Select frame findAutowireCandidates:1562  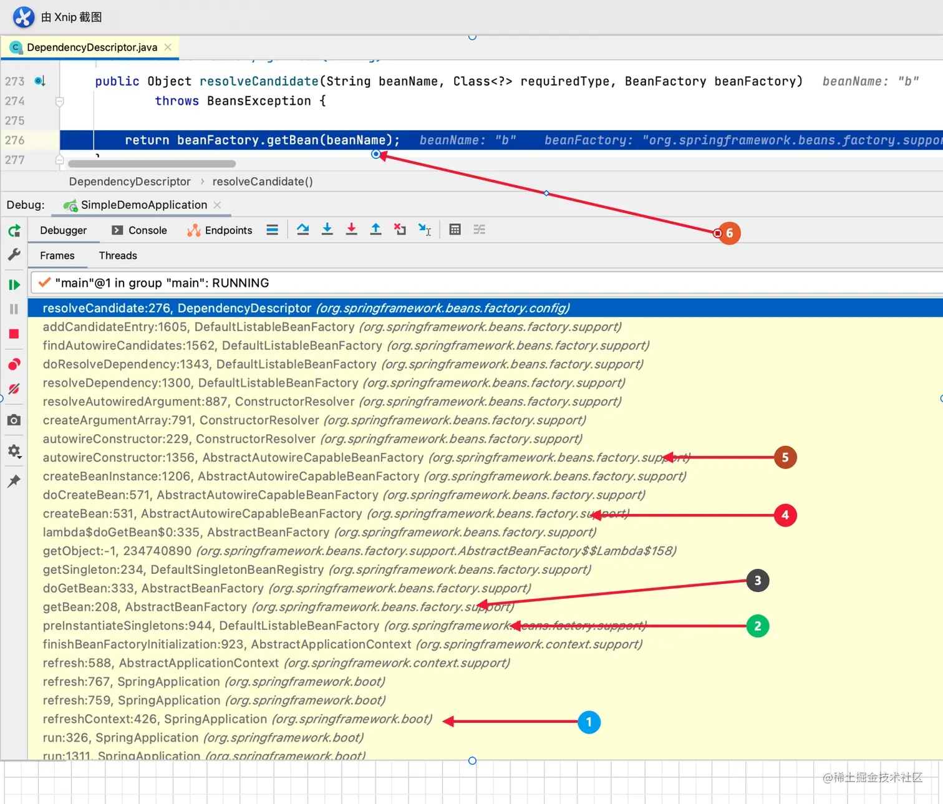point(485,346)
